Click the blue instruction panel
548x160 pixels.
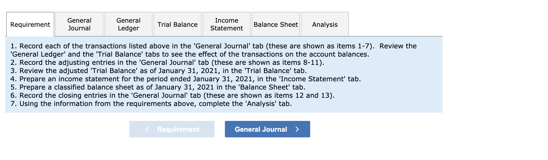pos(222,75)
